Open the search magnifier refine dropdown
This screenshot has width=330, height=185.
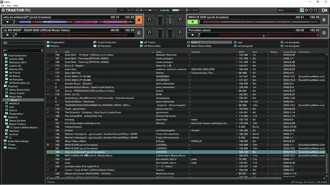[5, 50]
